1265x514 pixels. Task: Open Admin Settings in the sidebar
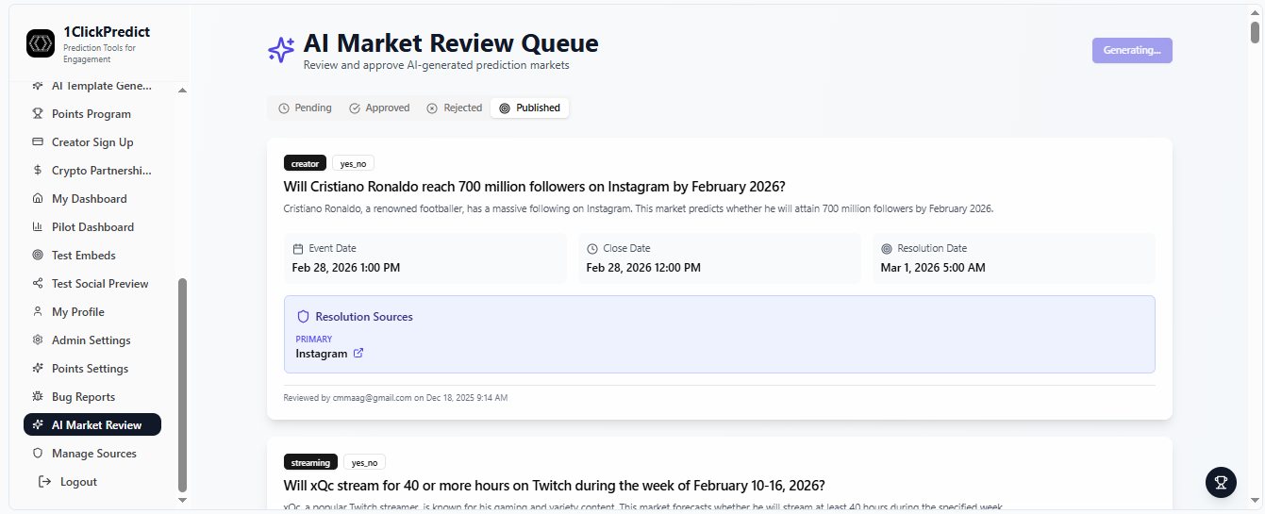coord(92,340)
